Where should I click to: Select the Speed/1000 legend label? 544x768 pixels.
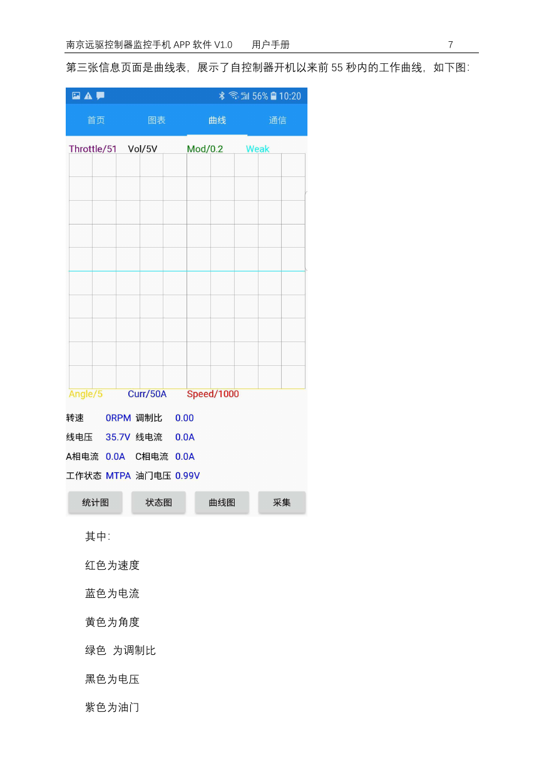tap(213, 394)
